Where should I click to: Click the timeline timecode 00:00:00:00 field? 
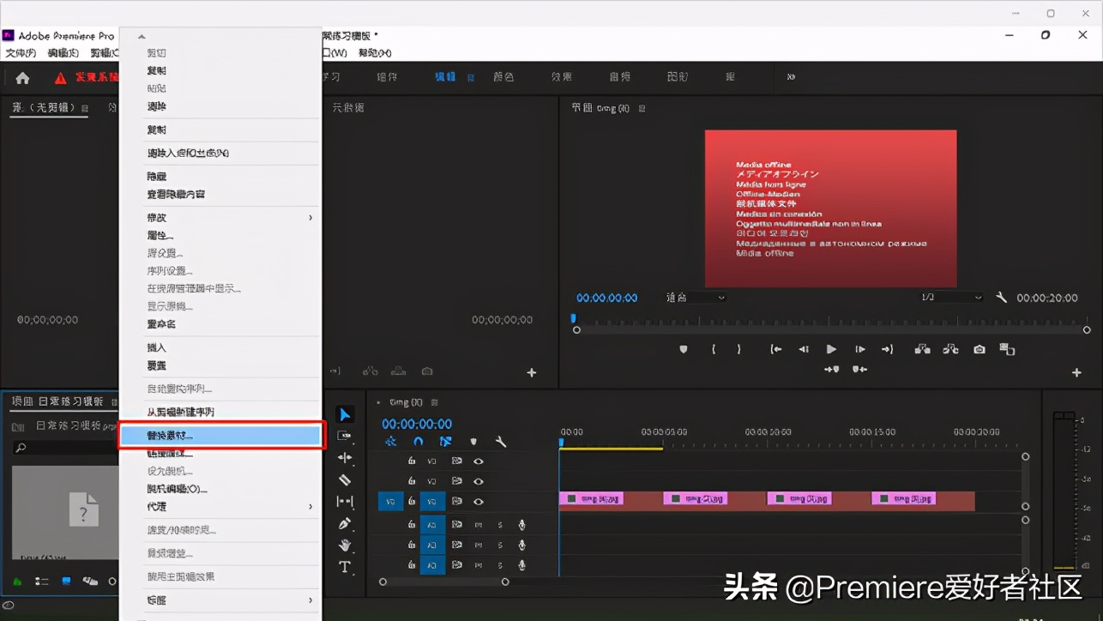pyautogui.click(x=417, y=424)
